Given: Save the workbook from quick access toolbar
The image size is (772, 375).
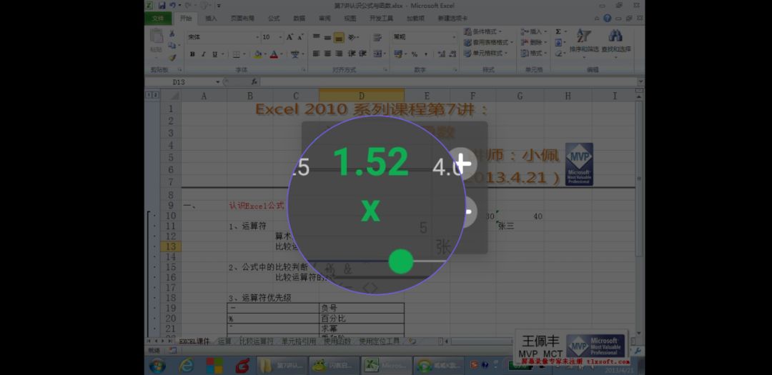Looking at the screenshot, I should pos(162,6).
